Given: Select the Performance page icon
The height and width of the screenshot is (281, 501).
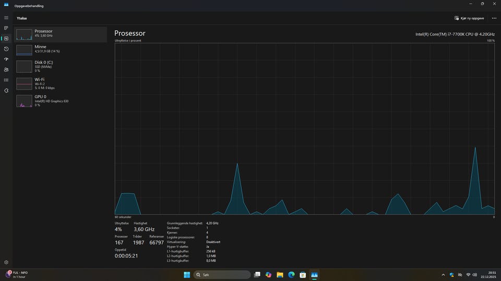Looking at the screenshot, I should point(6,39).
